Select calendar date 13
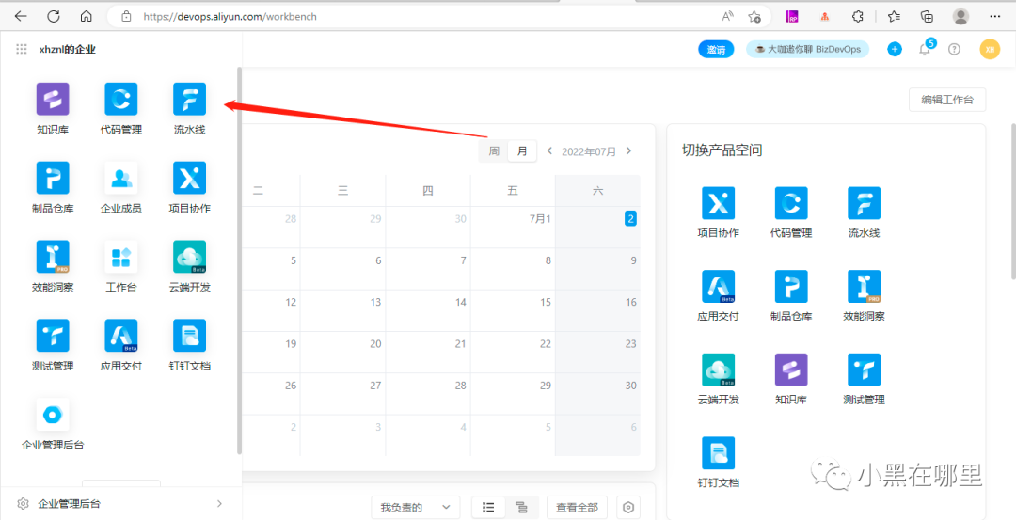The height and width of the screenshot is (520, 1016). click(375, 303)
